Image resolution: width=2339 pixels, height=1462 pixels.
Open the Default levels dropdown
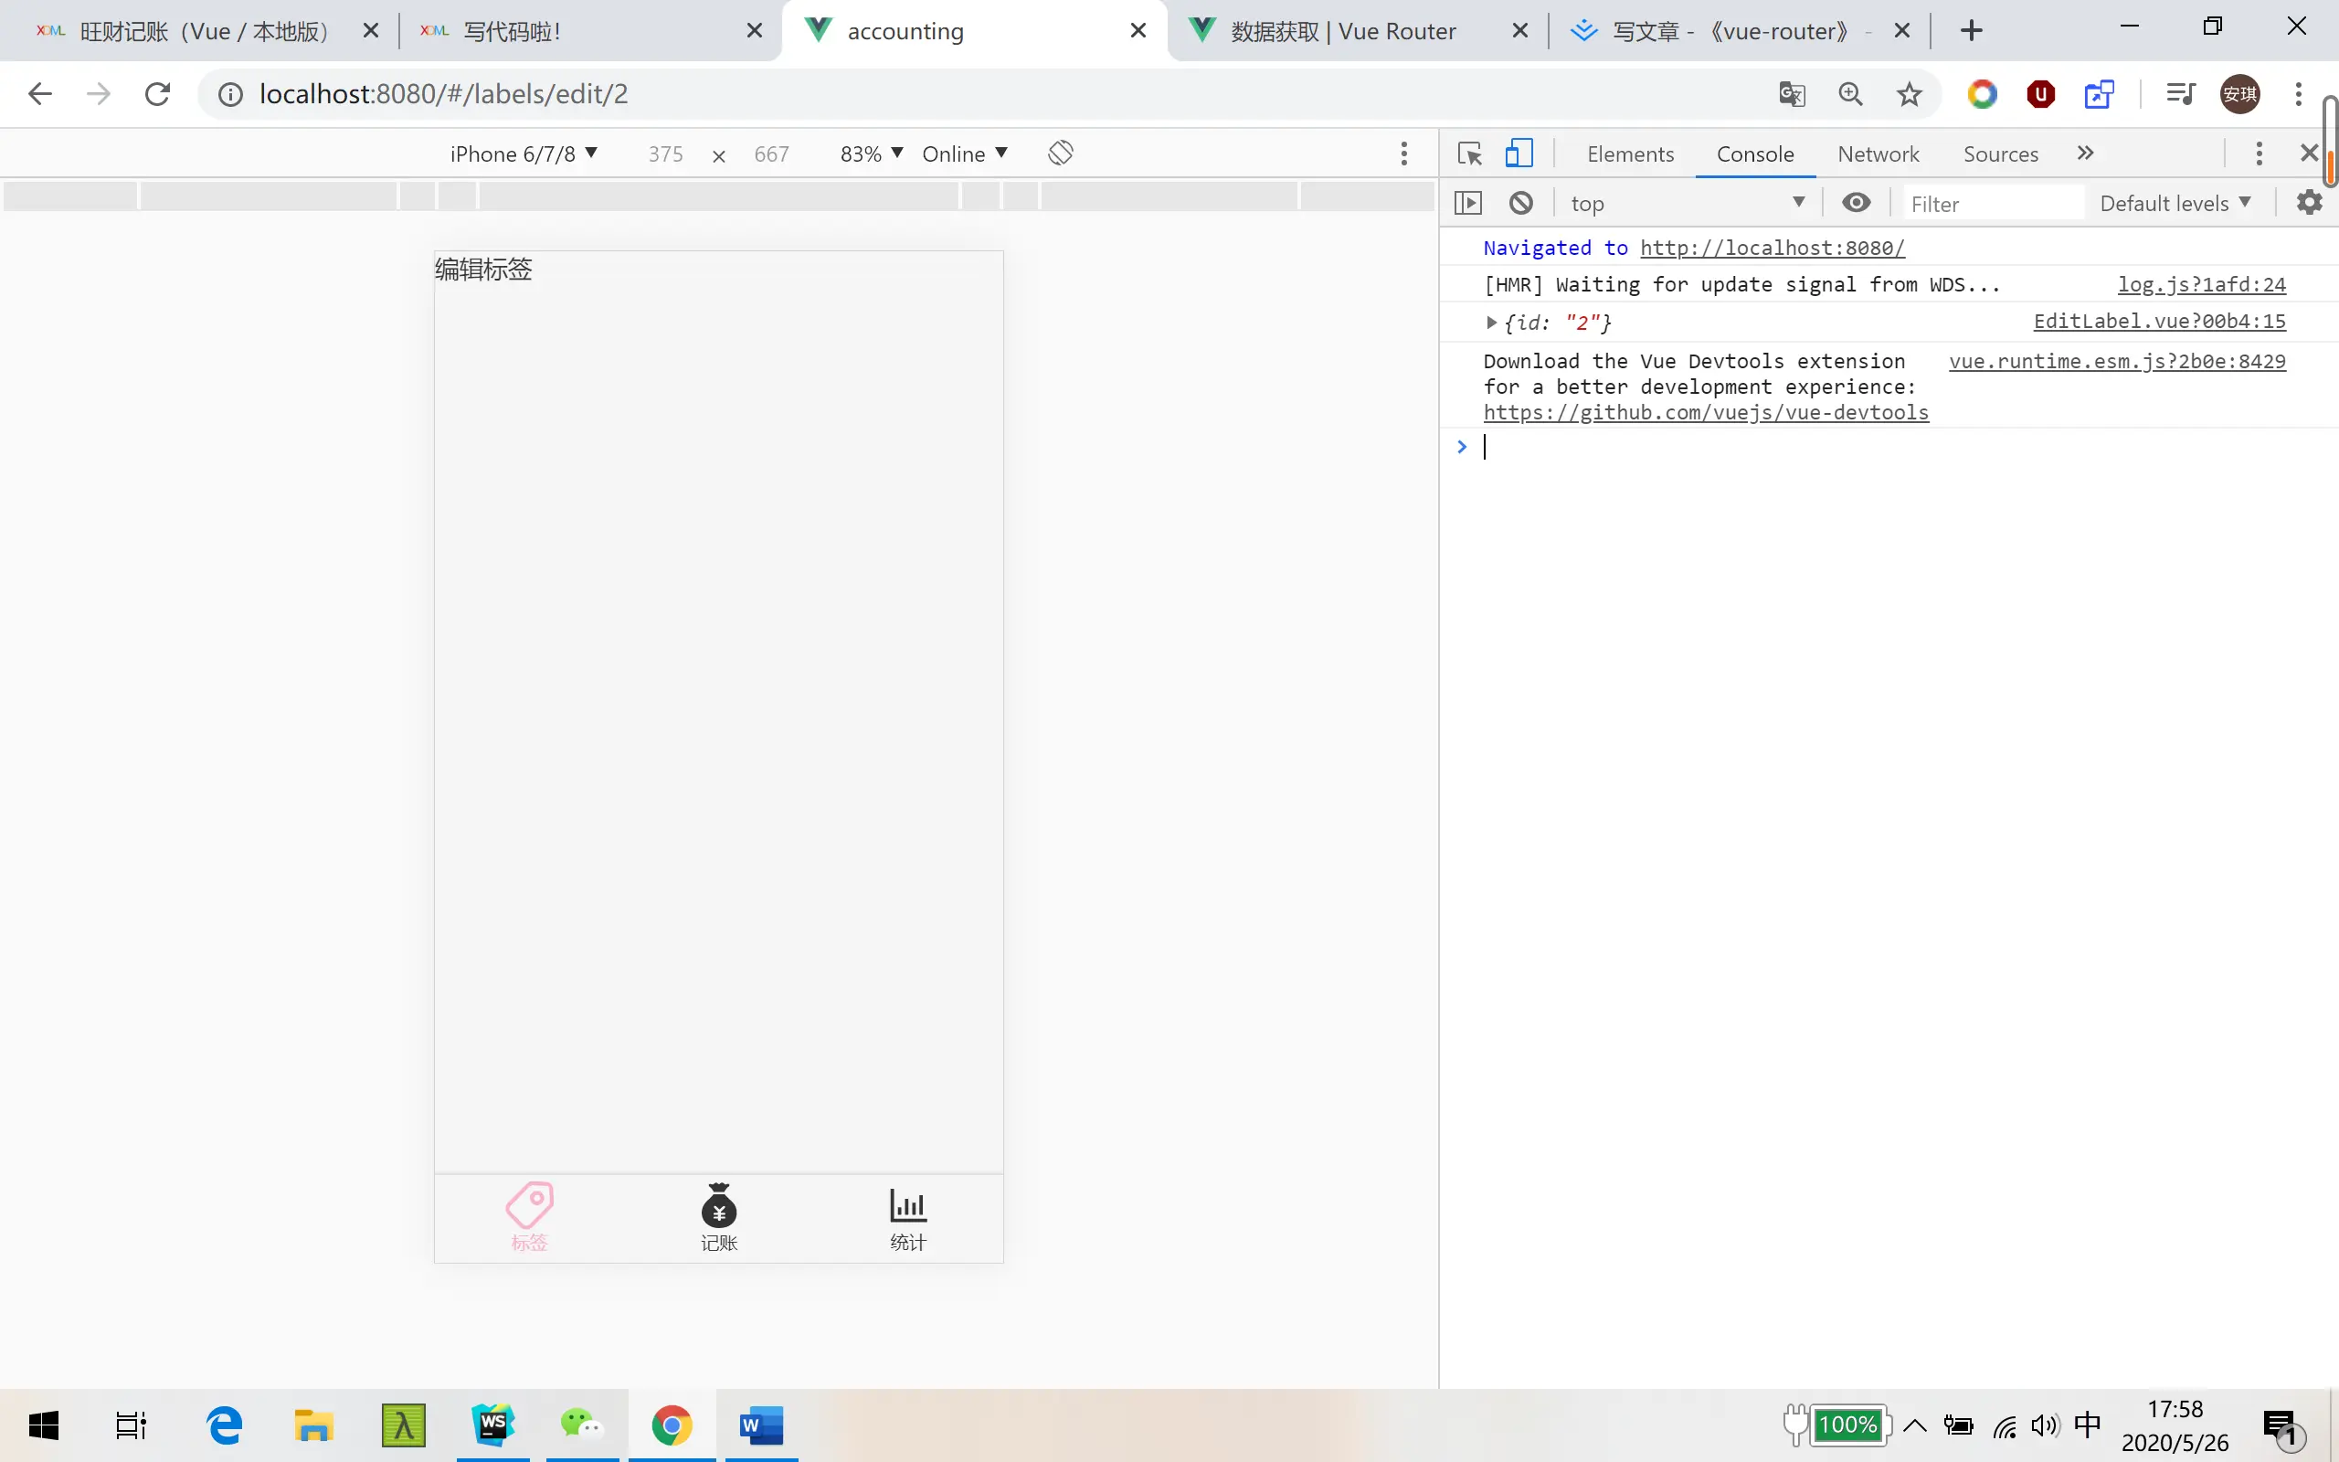point(2174,203)
